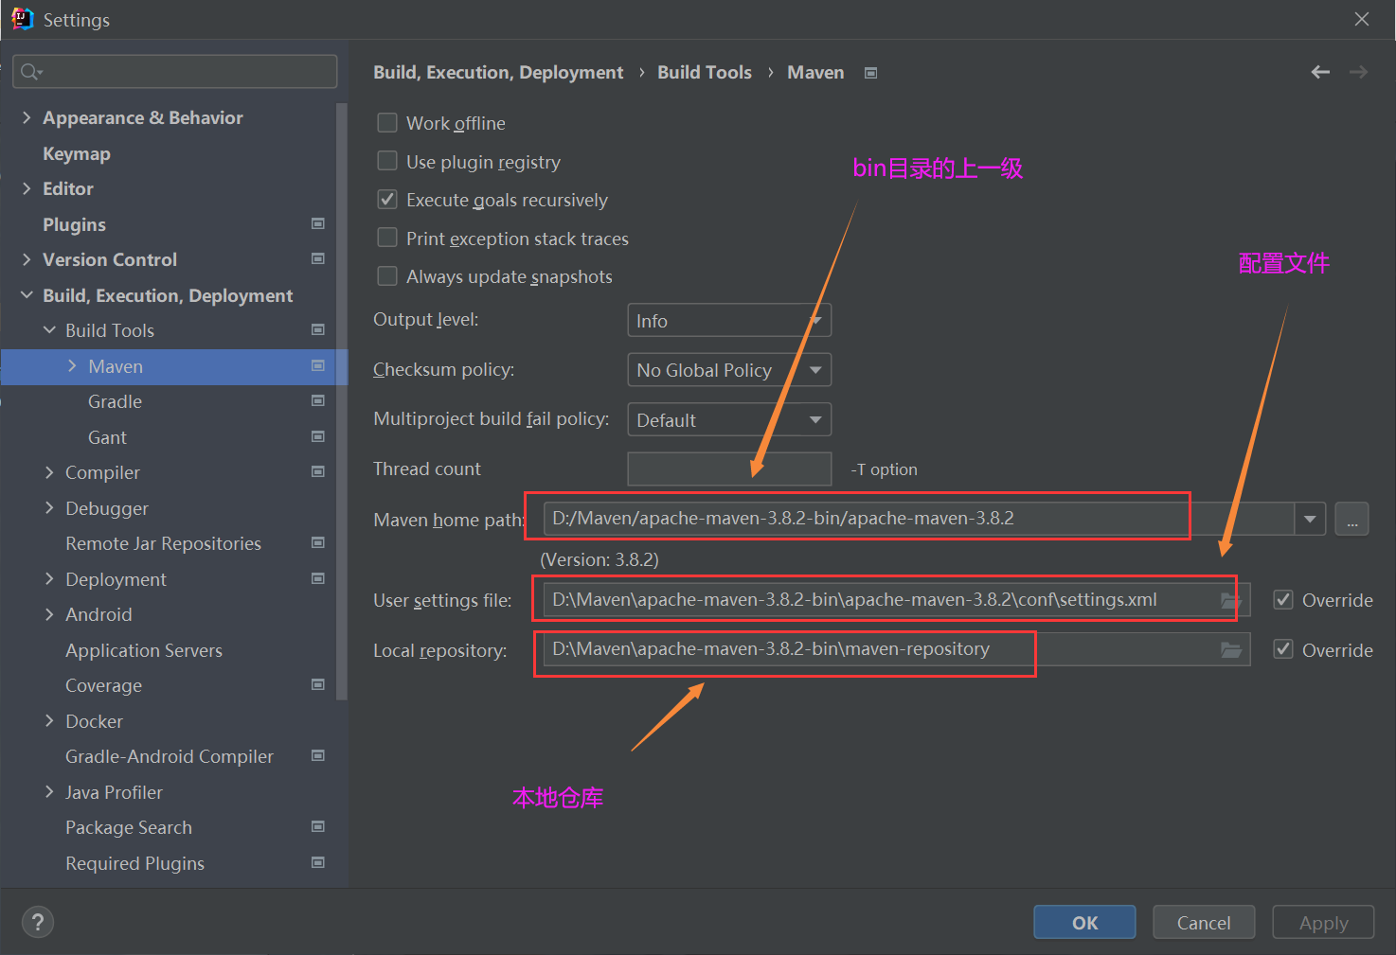Viewport: 1396px width, 955px height.
Task: Browse folder icon for User settings file
Action: pyautogui.click(x=1231, y=600)
